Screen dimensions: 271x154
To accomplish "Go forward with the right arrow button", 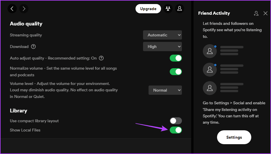I will 24,9.
